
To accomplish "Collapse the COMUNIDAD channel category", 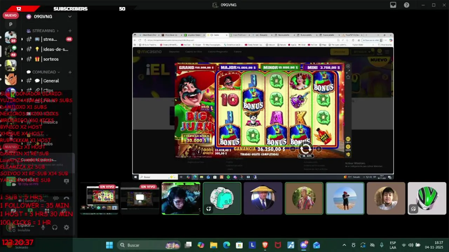I will (x=43, y=72).
